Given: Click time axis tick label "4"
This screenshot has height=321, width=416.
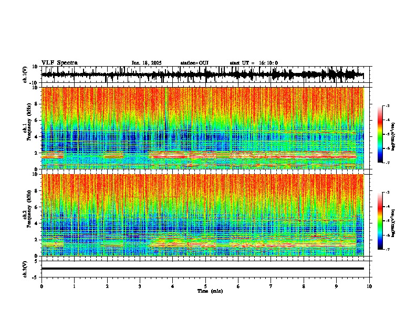Looking at the screenshot, I should (x=173, y=286).
